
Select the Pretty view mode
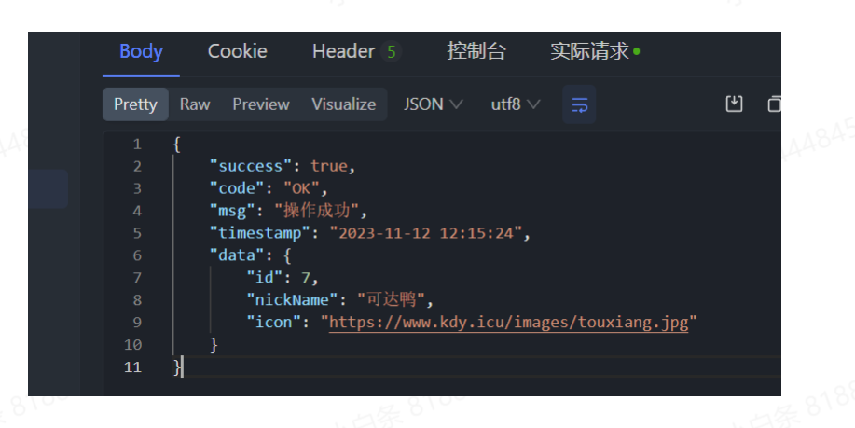tap(135, 104)
